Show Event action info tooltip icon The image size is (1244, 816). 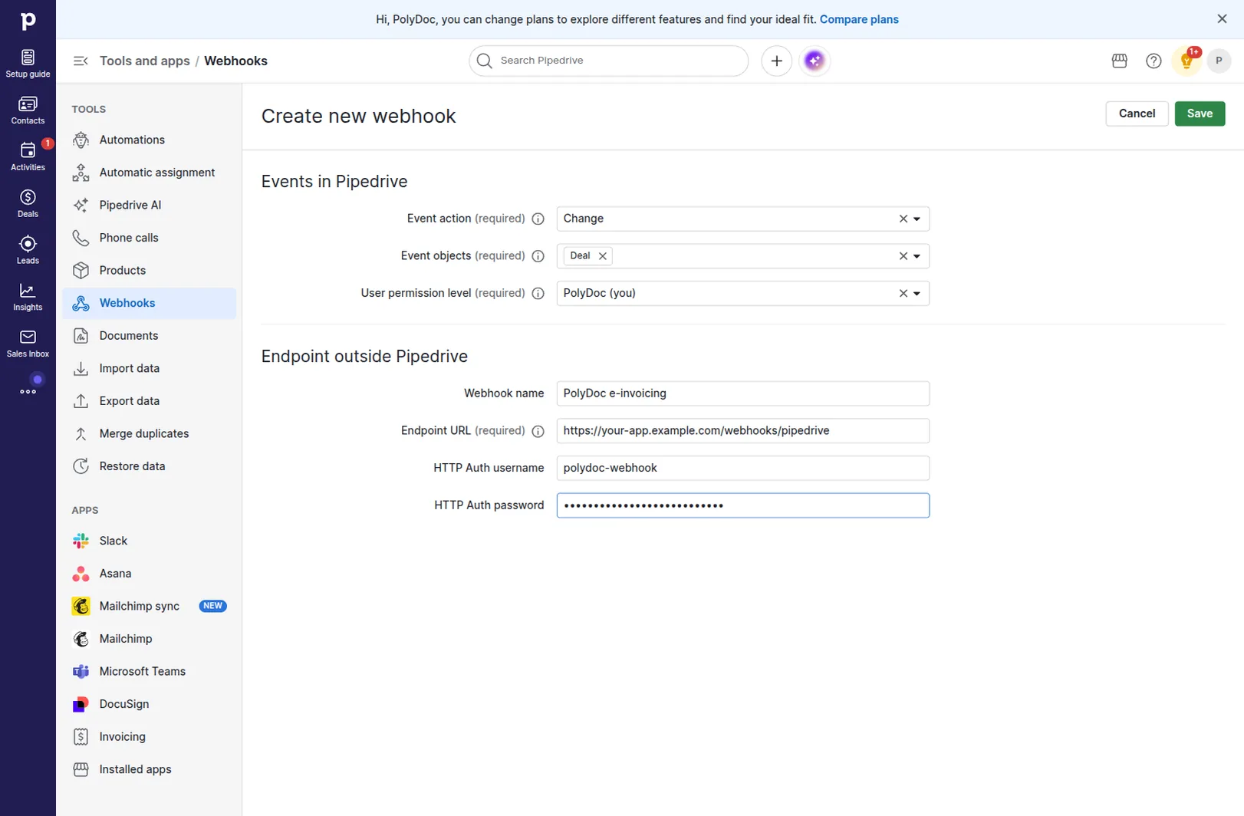[x=538, y=219]
